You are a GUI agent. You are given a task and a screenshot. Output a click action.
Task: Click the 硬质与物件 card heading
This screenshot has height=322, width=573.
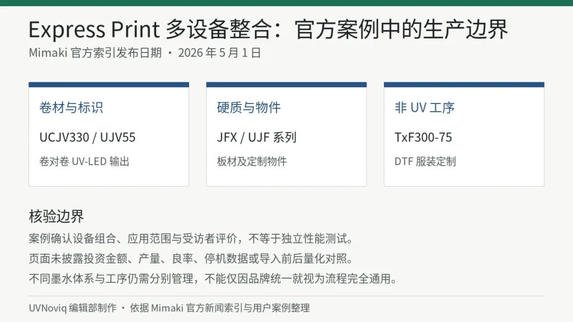[249, 108]
